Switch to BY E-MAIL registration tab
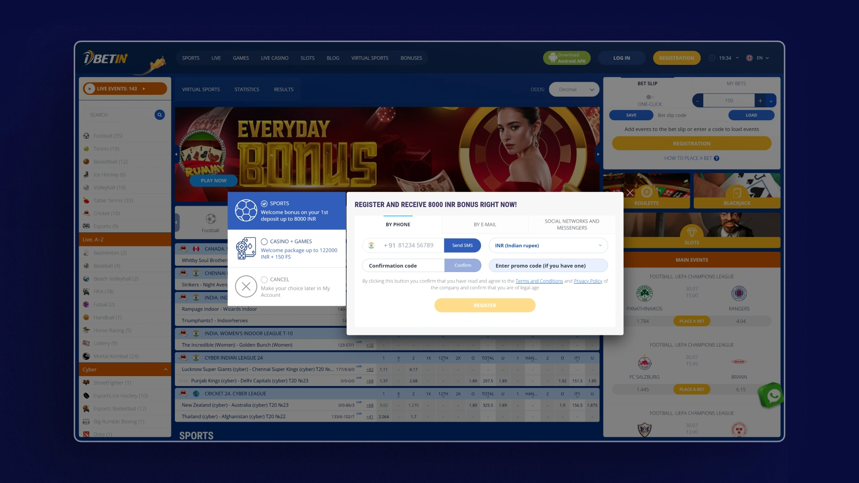 tap(485, 225)
